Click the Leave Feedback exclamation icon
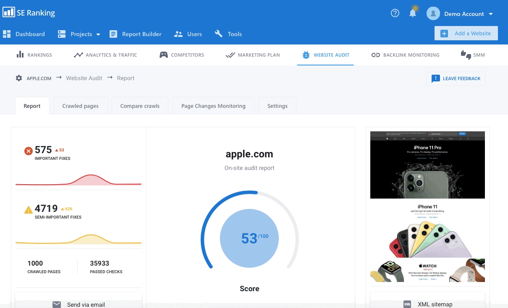The width and height of the screenshot is (508, 308). coord(436,78)
